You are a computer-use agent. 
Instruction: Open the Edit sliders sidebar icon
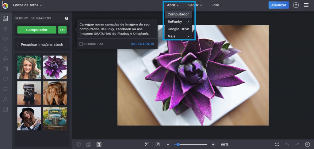[6, 28]
